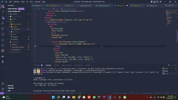Open the timeline history icon in the editor toolbar
178x100 pixels.
(166, 6)
